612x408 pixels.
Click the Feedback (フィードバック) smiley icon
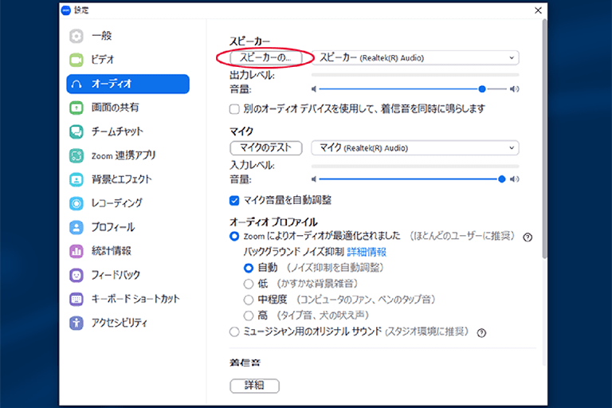coord(76,275)
